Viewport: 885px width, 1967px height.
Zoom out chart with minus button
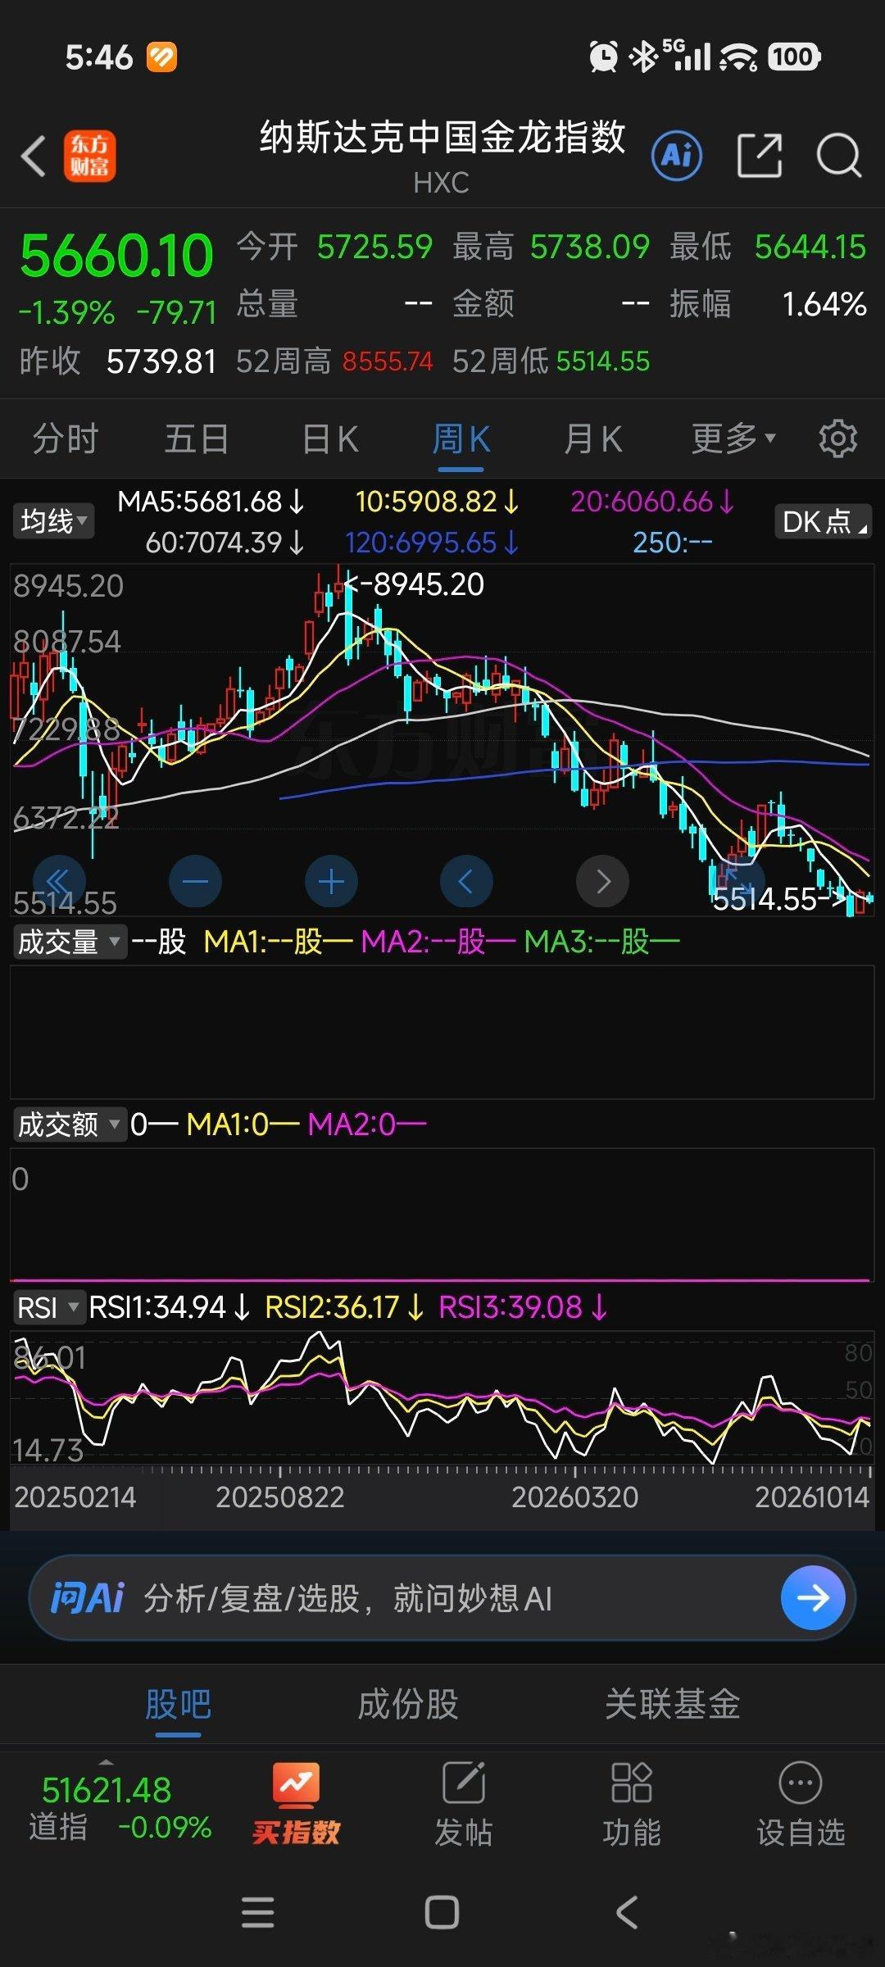point(195,882)
